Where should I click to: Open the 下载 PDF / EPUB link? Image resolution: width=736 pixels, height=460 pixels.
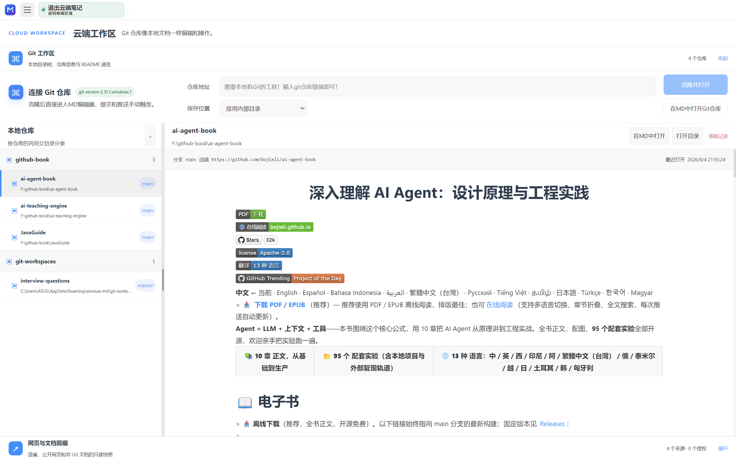[279, 305]
